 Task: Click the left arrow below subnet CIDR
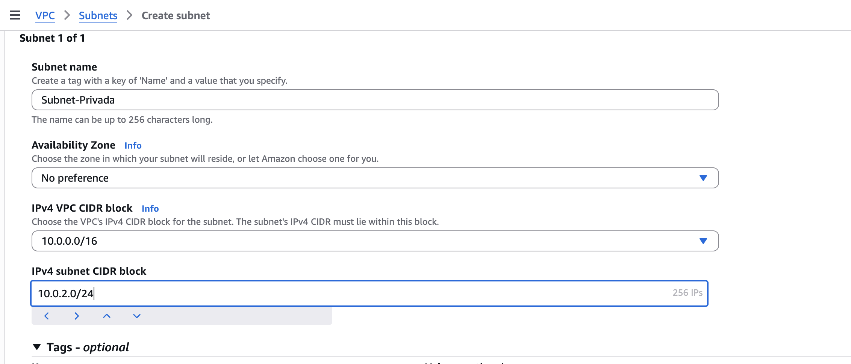point(47,316)
